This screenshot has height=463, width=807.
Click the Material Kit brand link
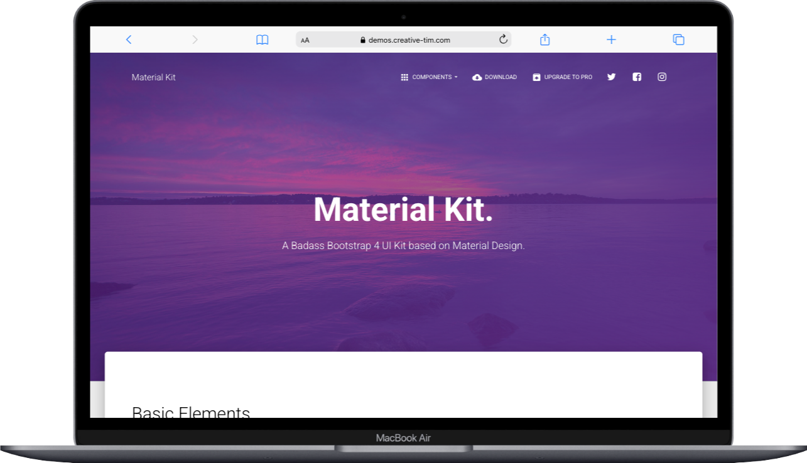coord(153,77)
